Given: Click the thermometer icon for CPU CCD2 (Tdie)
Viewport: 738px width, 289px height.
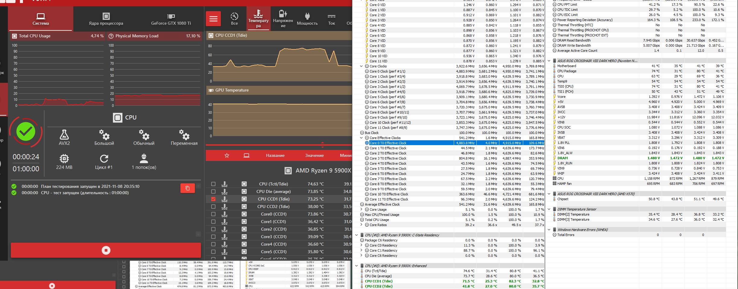Looking at the screenshot, I should (x=224, y=207).
